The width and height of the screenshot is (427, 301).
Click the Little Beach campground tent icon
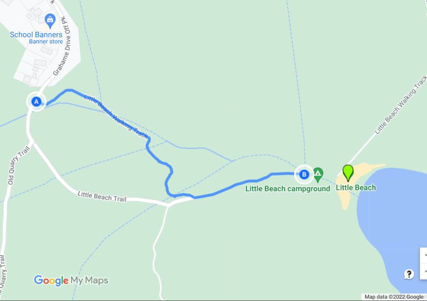click(x=318, y=175)
